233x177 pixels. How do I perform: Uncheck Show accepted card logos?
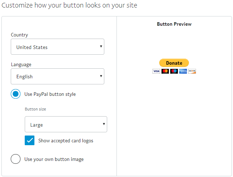tap(29, 141)
